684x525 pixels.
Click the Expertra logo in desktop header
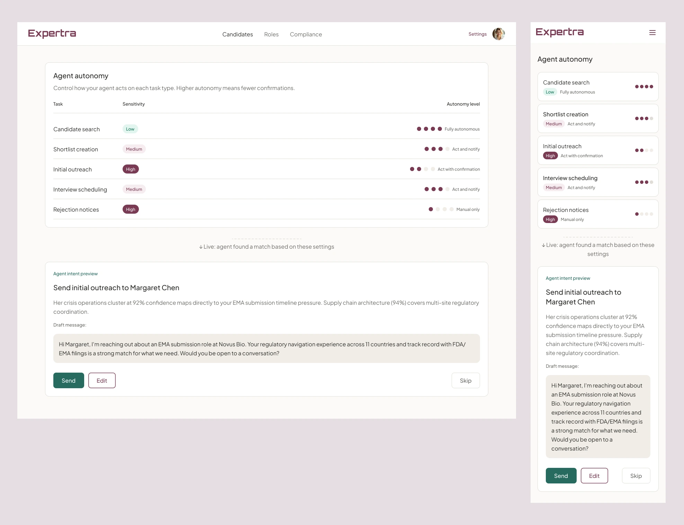52,34
